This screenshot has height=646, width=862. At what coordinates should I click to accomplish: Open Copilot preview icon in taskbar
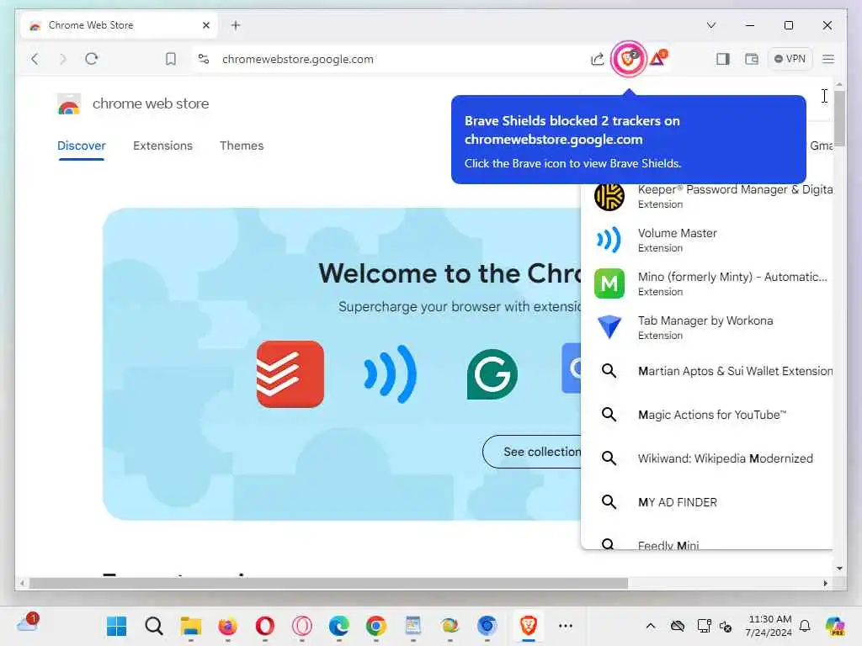[x=835, y=626]
